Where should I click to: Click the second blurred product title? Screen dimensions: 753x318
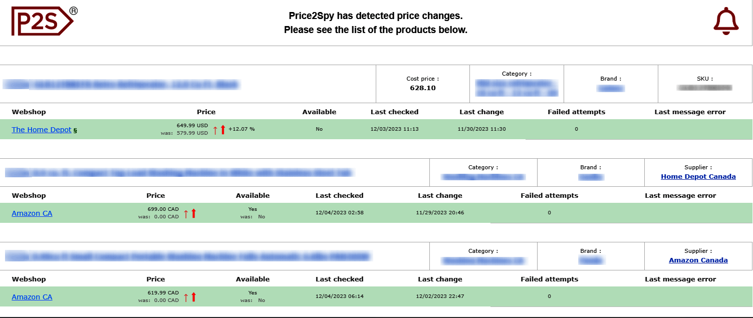click(178, 173)
